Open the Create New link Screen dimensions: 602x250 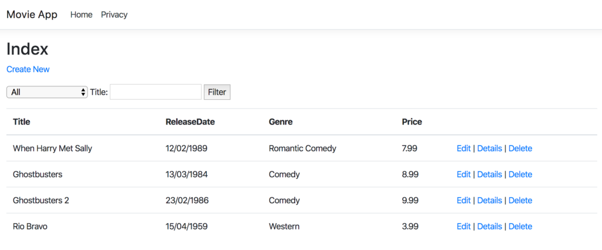click(x=28, y=69)
